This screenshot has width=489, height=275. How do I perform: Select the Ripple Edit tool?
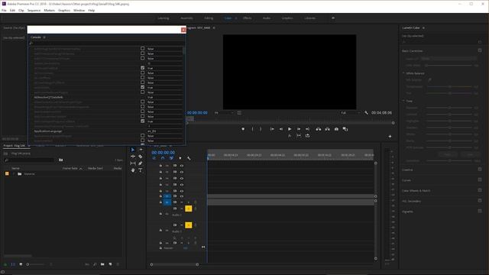click(x=133, y=157)
